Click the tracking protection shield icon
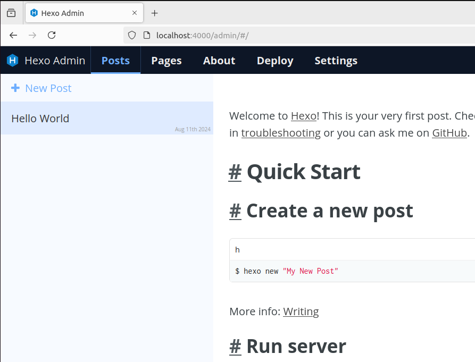Image resolution: width=475 pixels, height=362 pixels. coord(131,35)
